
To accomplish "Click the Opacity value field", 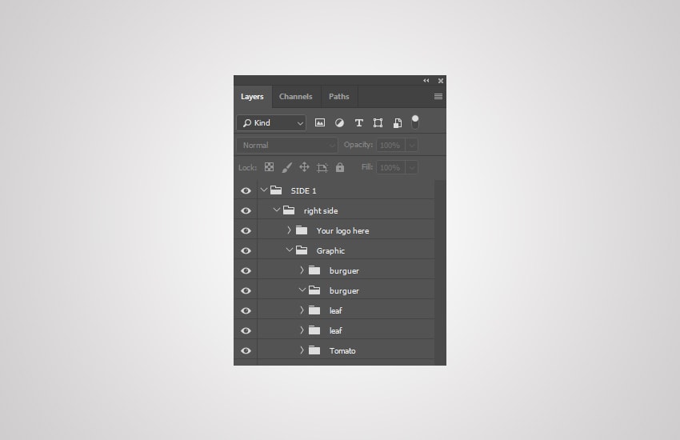I will tap(390, 146).
